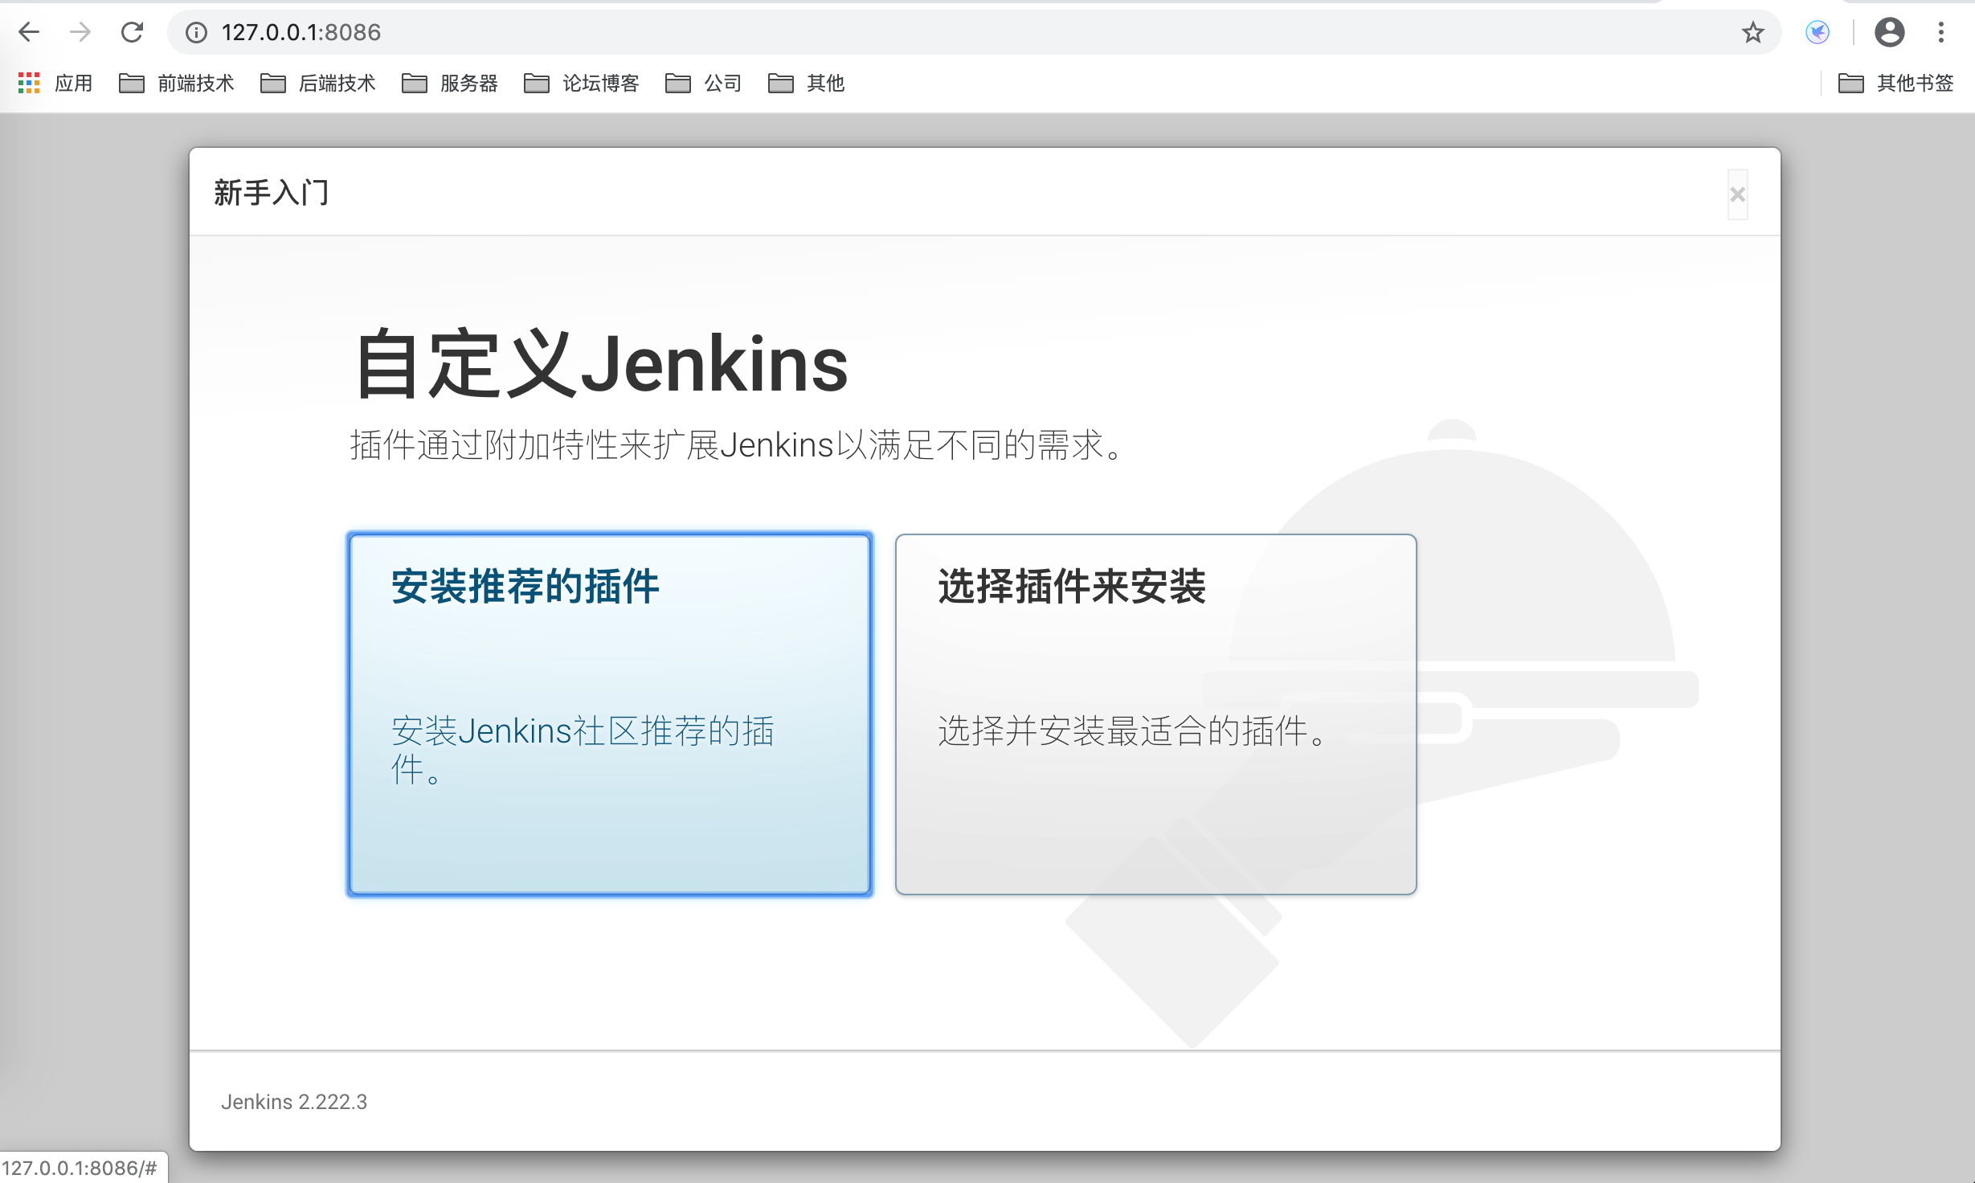Click the browser back arrow

click(29, 32)
